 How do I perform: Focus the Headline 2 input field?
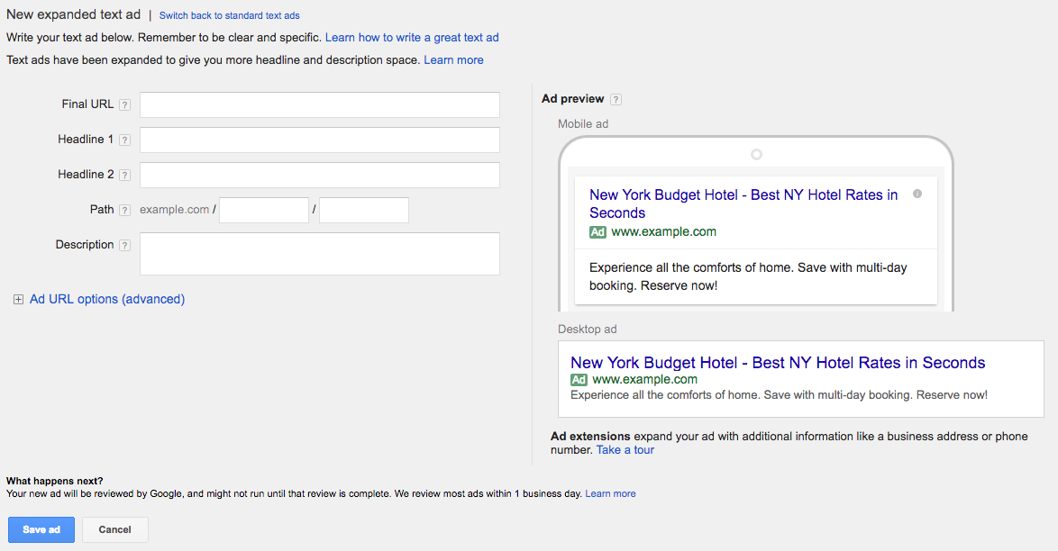pos(320,175)
